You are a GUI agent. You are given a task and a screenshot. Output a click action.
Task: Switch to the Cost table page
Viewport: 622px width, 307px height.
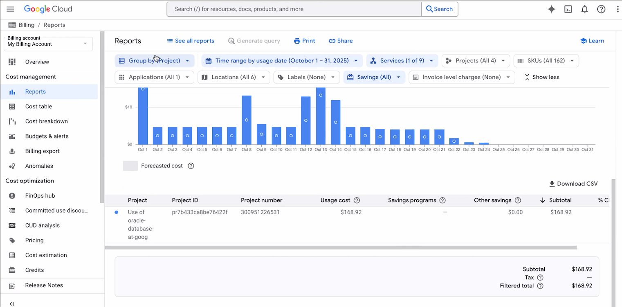click(x=38, y=106)
